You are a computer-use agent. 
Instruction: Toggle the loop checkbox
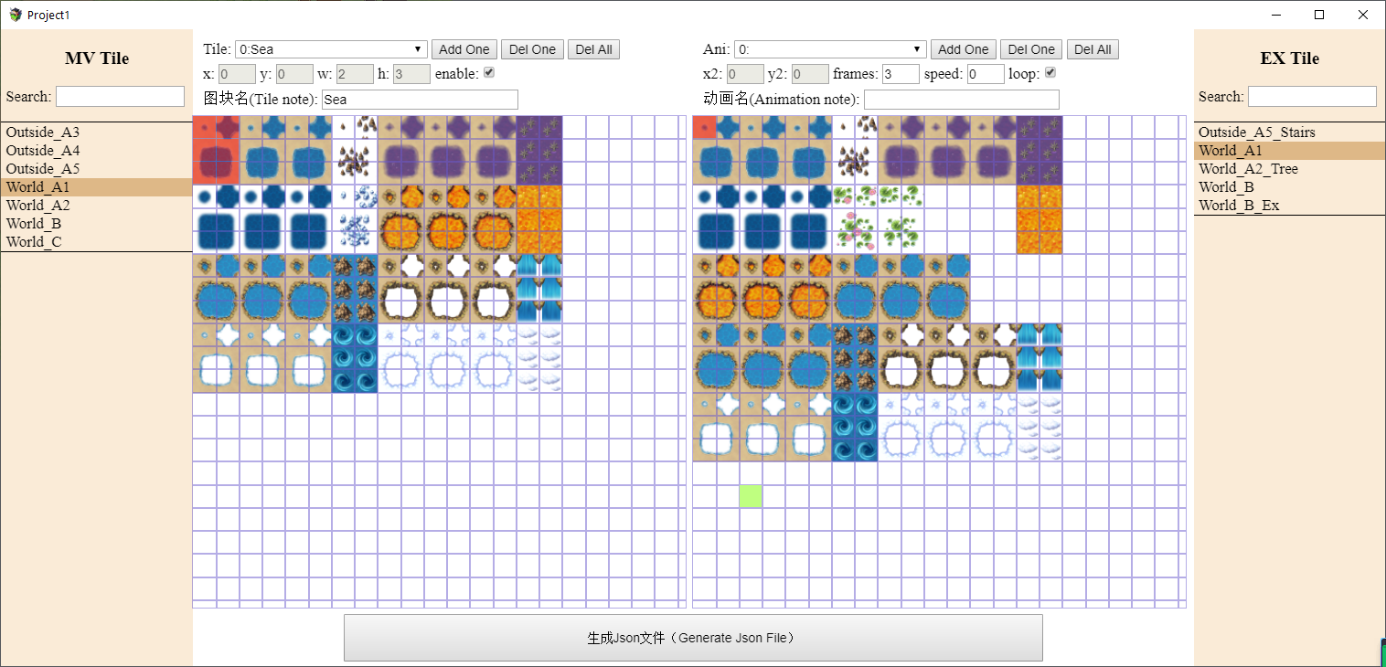1050,73
